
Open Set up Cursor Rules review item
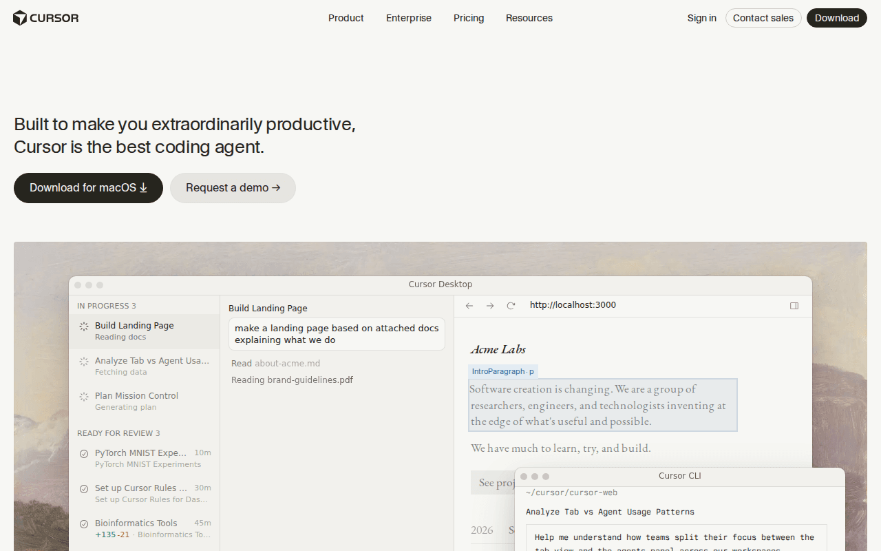pos(145,493)
